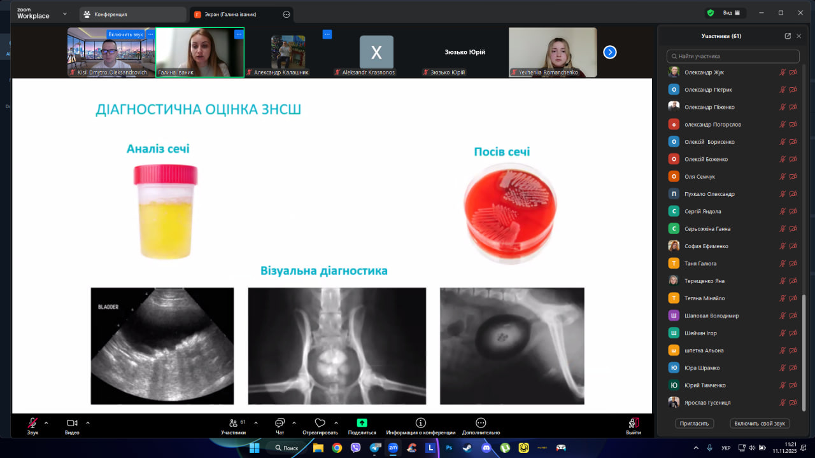Image resolution: width=815 pixels, height=458 pixels.
Task: Click the Reactions heart icon
Action: (x=320, y=423)
